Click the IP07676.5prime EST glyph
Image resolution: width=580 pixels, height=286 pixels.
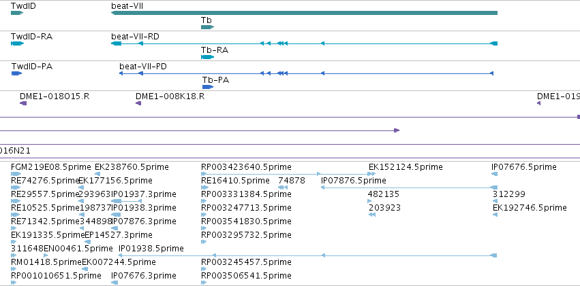coord(494,174)
